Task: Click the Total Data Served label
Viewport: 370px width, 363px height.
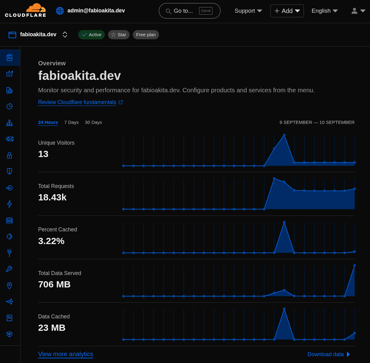Action: (x=60, y=273)
